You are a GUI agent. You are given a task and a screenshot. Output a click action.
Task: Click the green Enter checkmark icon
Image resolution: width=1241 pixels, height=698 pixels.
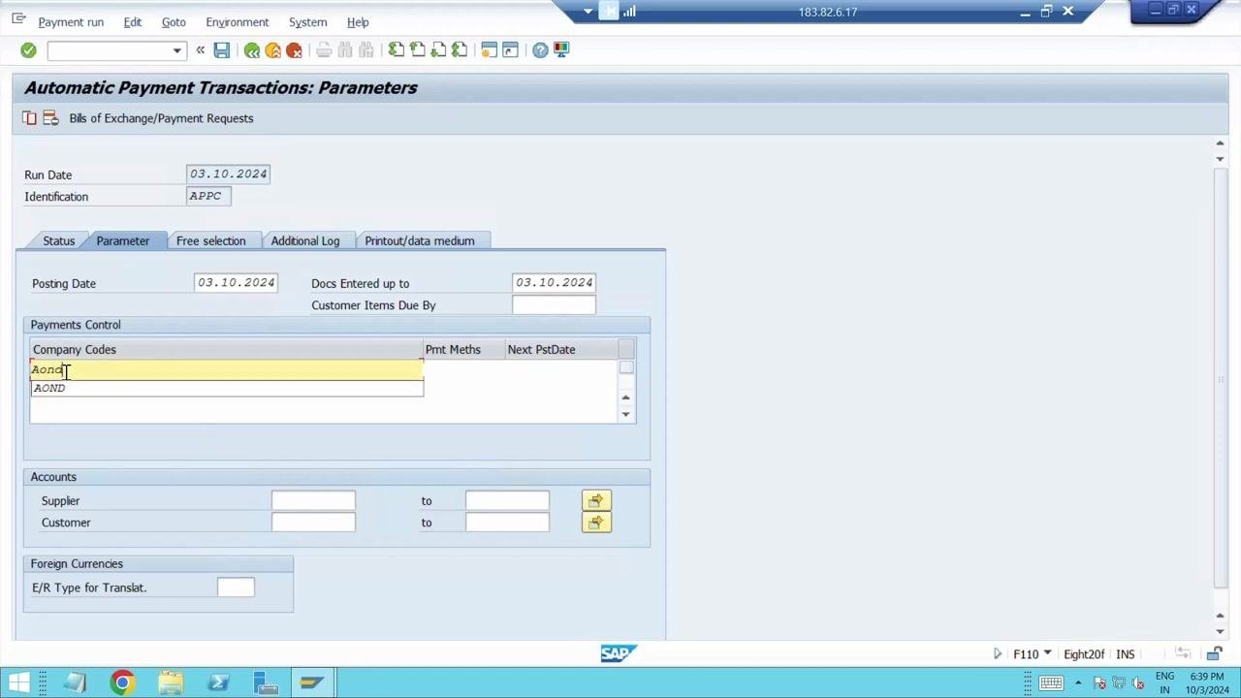coord(28,49)
